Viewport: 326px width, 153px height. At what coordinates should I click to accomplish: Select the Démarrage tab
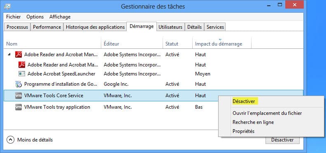(x=142, y=26)
